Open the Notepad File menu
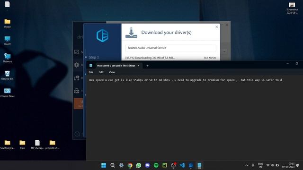Viewport: 303px width, 170px height. (x=91, y=72)
